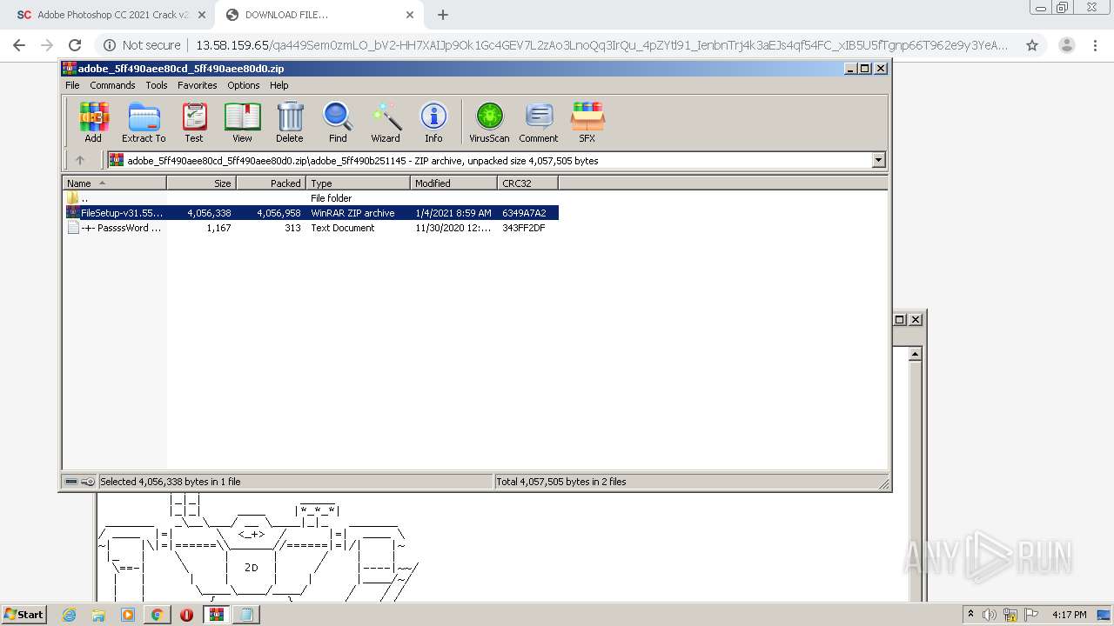Click the SFX toolbar icon

coord(587,122)
